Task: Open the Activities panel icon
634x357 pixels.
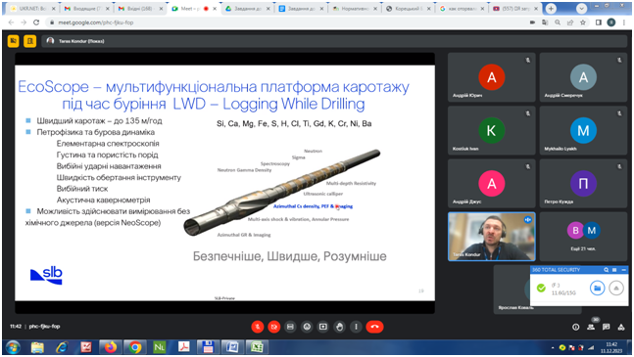Action: (621, 327)
